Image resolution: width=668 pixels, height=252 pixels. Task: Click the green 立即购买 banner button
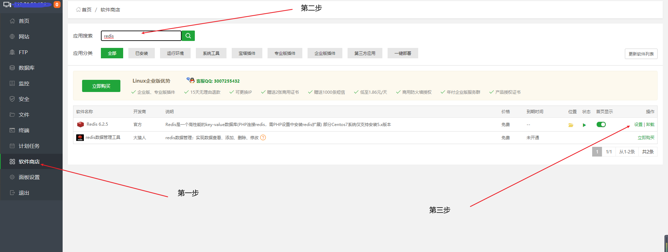(x=101, y=86)
